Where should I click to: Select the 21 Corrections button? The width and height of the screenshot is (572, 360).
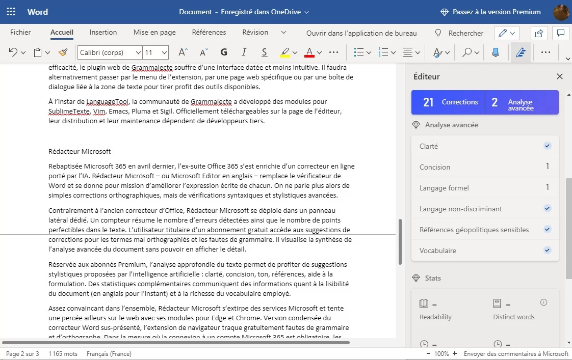tap(448, 102)
